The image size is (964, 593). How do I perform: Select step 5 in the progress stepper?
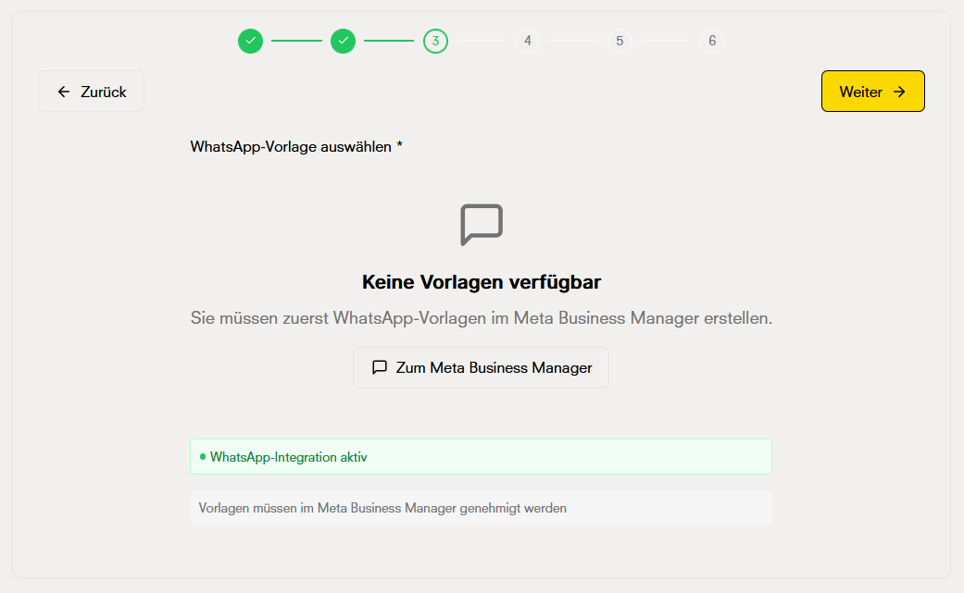[x=620, y=41]
